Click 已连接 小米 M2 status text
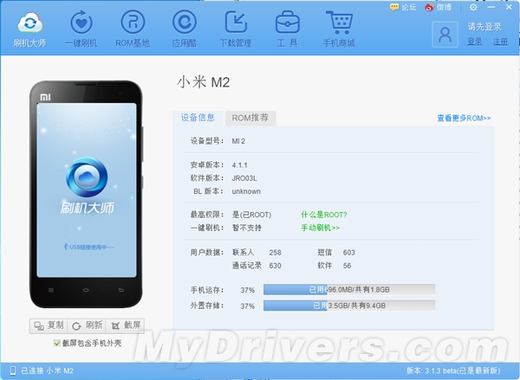 tap(47, 370)
